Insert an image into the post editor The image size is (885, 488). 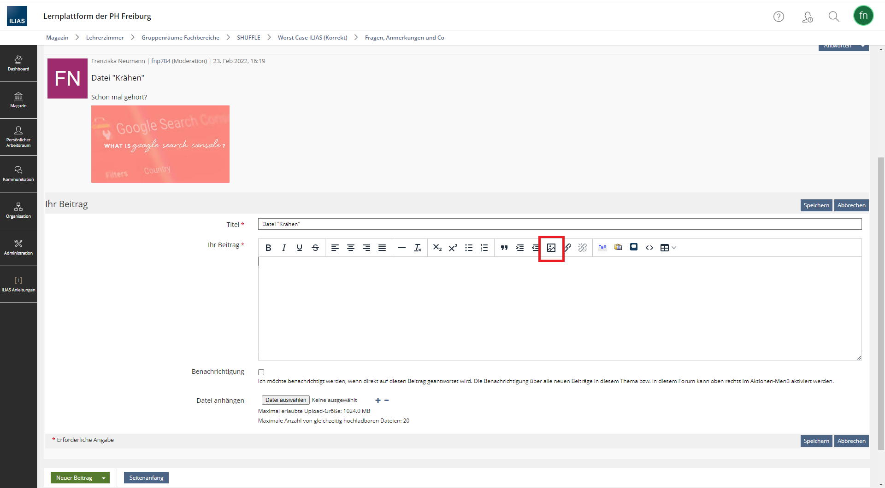click(551, 248)
